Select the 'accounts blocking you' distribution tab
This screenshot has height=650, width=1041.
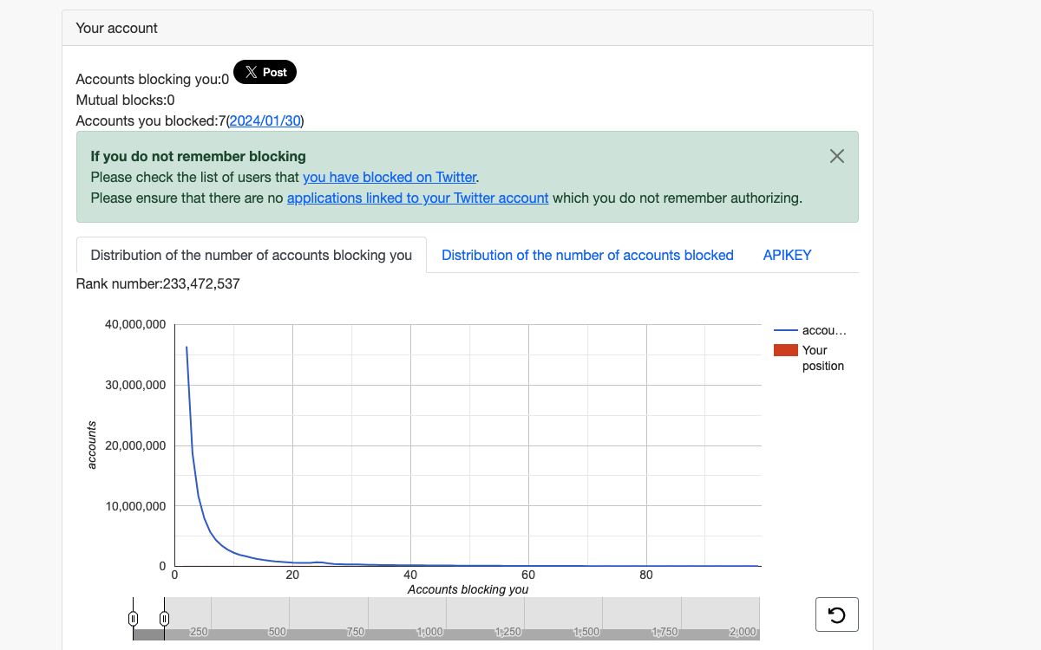251,255
